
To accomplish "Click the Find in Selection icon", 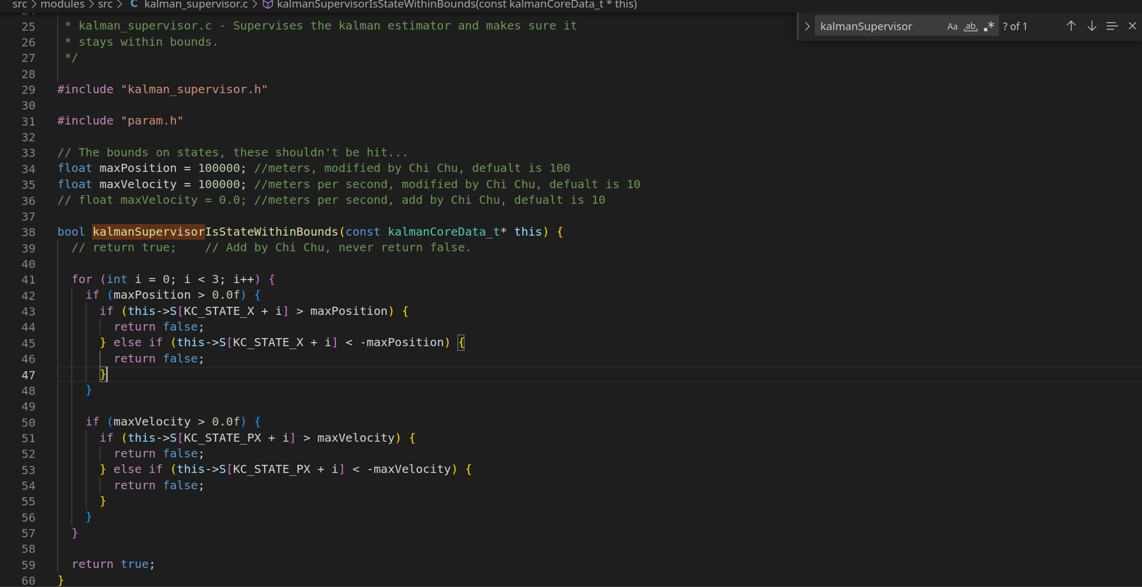I will coord(1111,26).
